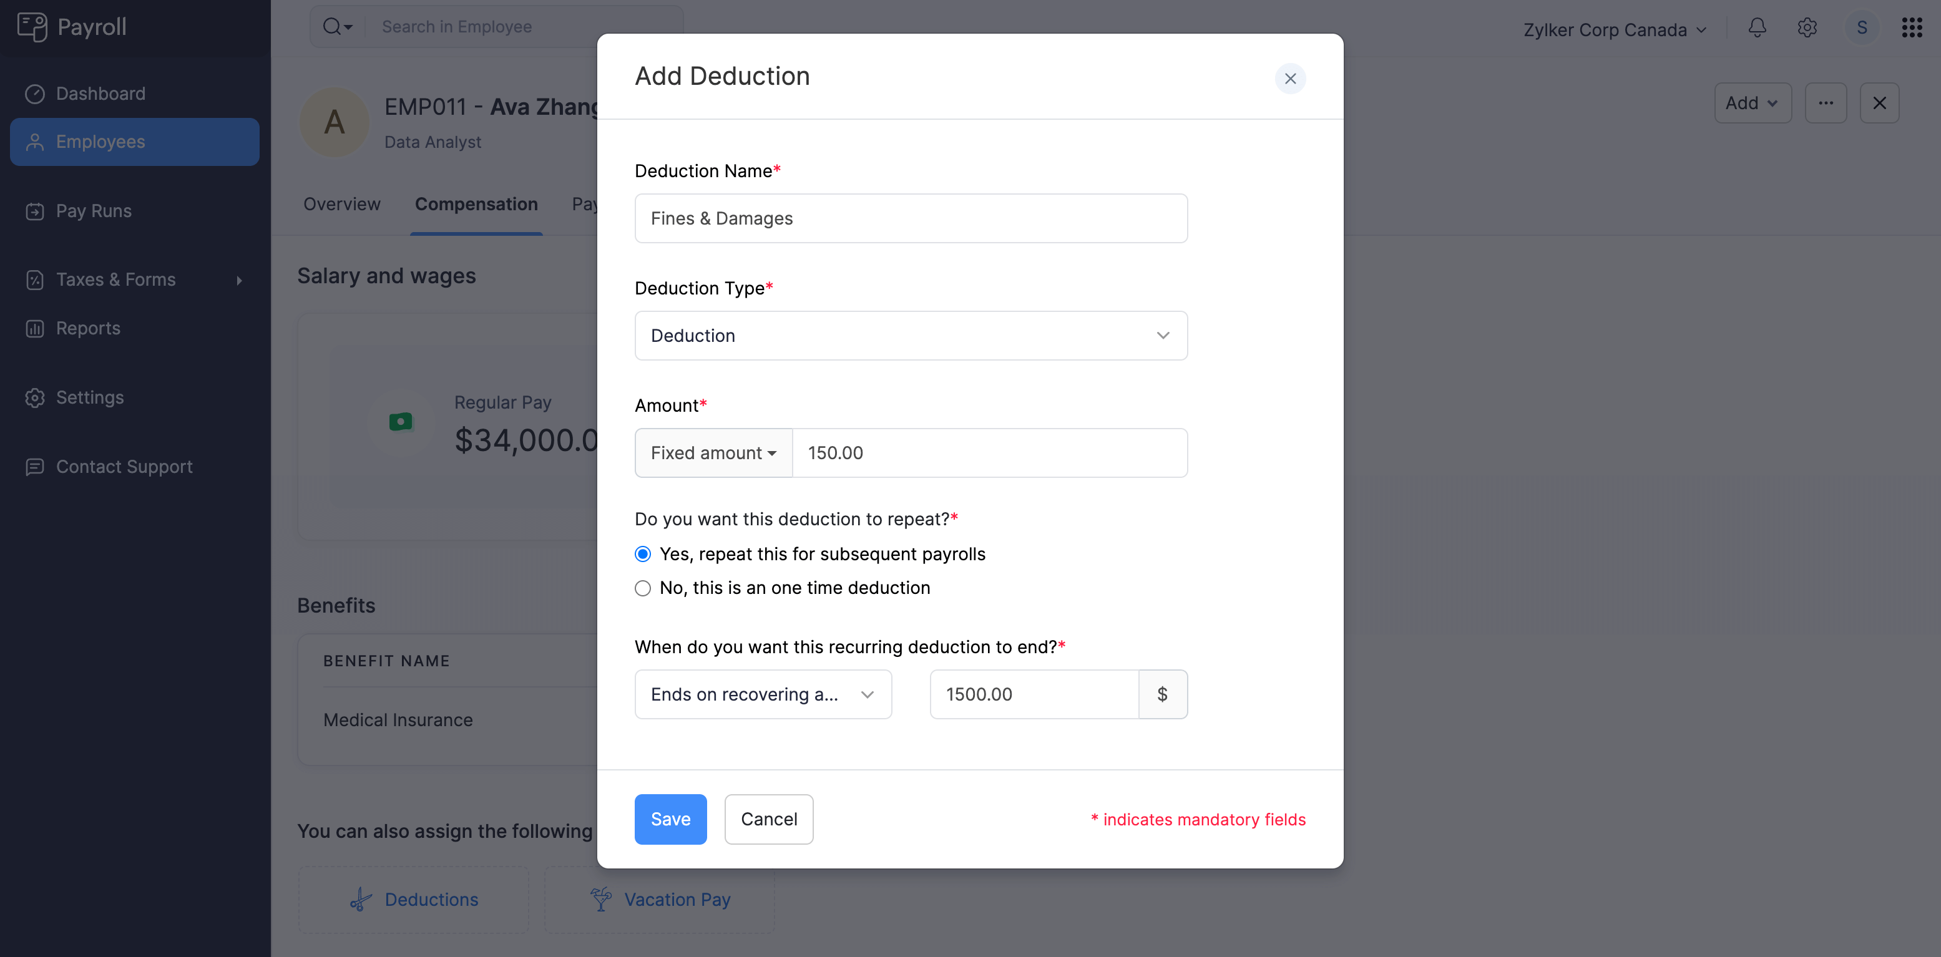
Task: Open Contact Support
Action: click(x=124, y=467)
